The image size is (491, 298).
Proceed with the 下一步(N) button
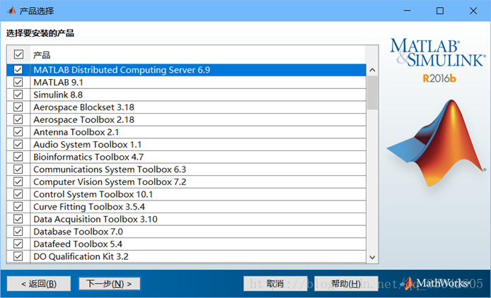pyautogui.click(x=109, y=284)
